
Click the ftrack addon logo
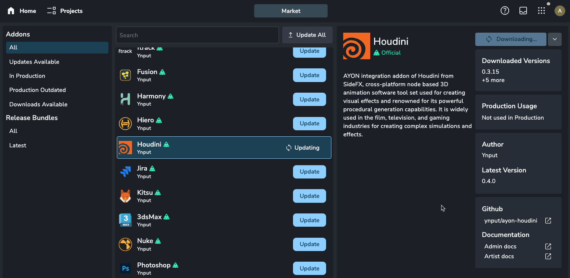[x=125, y=51]
